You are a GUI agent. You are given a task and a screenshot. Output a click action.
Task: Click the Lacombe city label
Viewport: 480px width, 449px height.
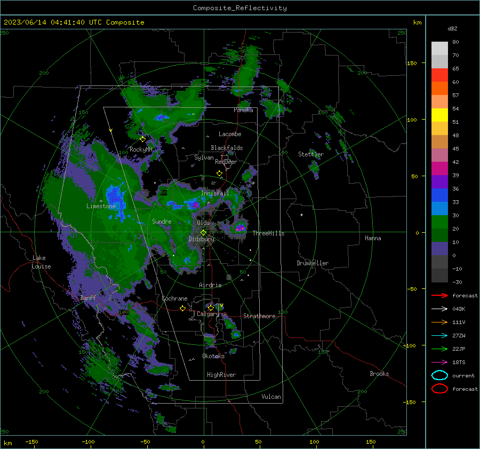230,134
